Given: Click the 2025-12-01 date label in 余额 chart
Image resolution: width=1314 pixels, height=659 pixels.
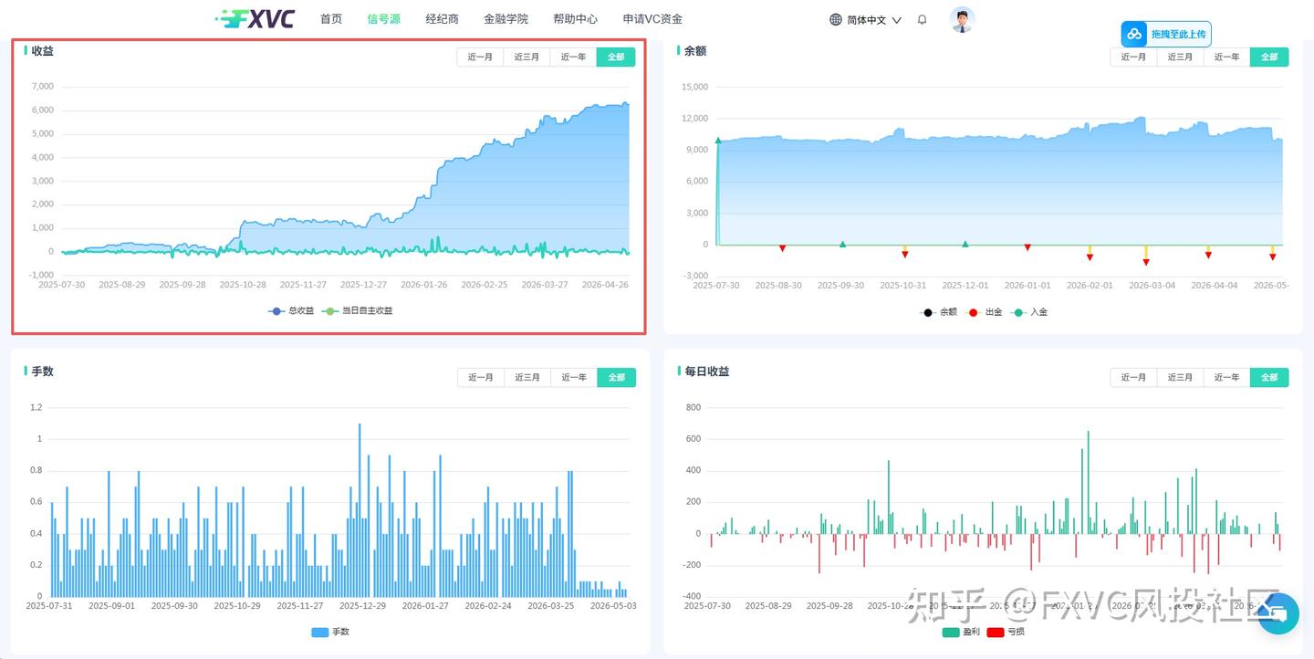Looking at the screenshot, I should pos(965,286).
